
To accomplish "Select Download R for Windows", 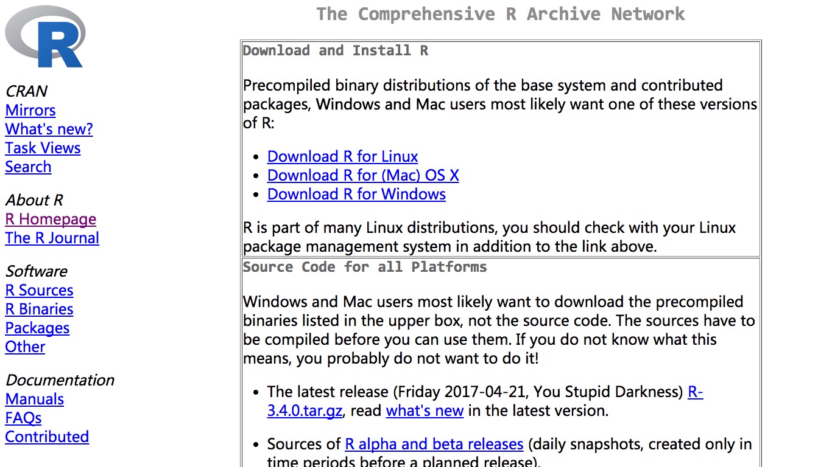I will [356, 194].
